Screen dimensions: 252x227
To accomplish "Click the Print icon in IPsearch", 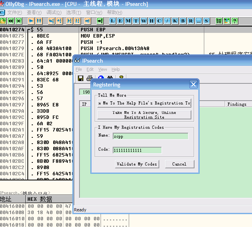I will coord(89,78).
